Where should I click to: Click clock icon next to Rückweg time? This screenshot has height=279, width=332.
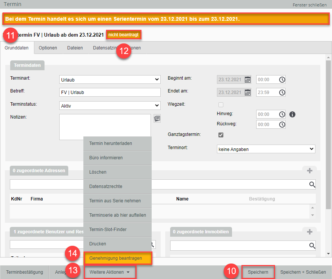(282, 125)
